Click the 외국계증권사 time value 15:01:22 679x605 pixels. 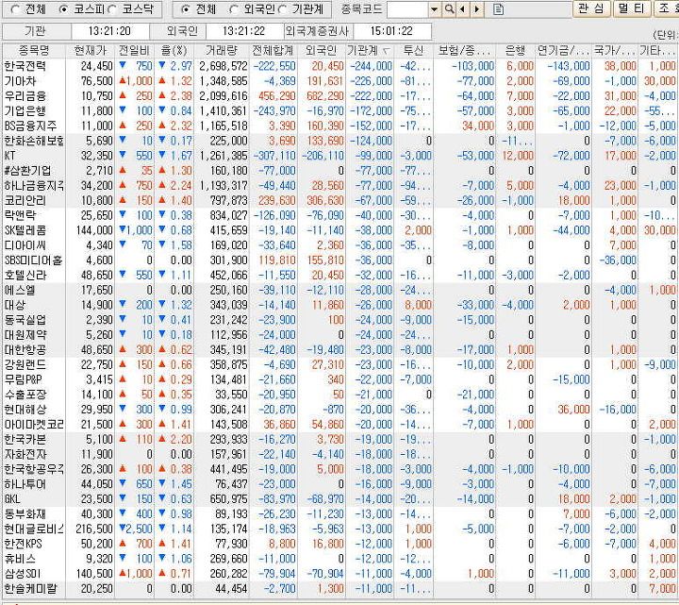(391, 31)
